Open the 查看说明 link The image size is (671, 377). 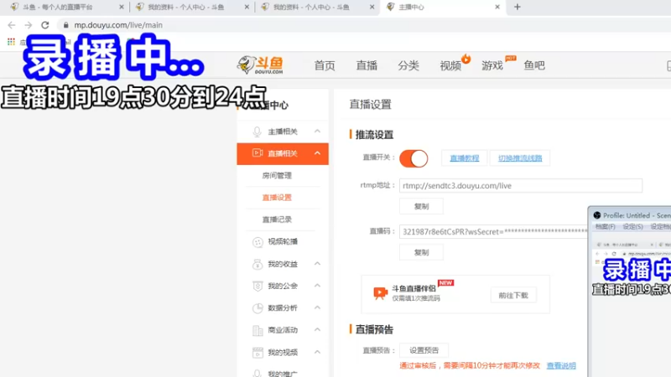(x=561, y=366)
